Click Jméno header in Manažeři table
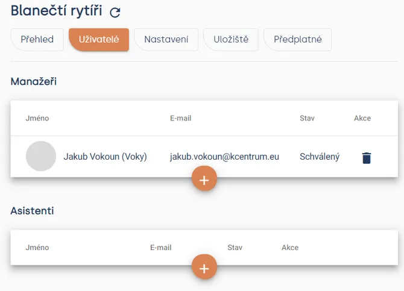 coord(37,118)
